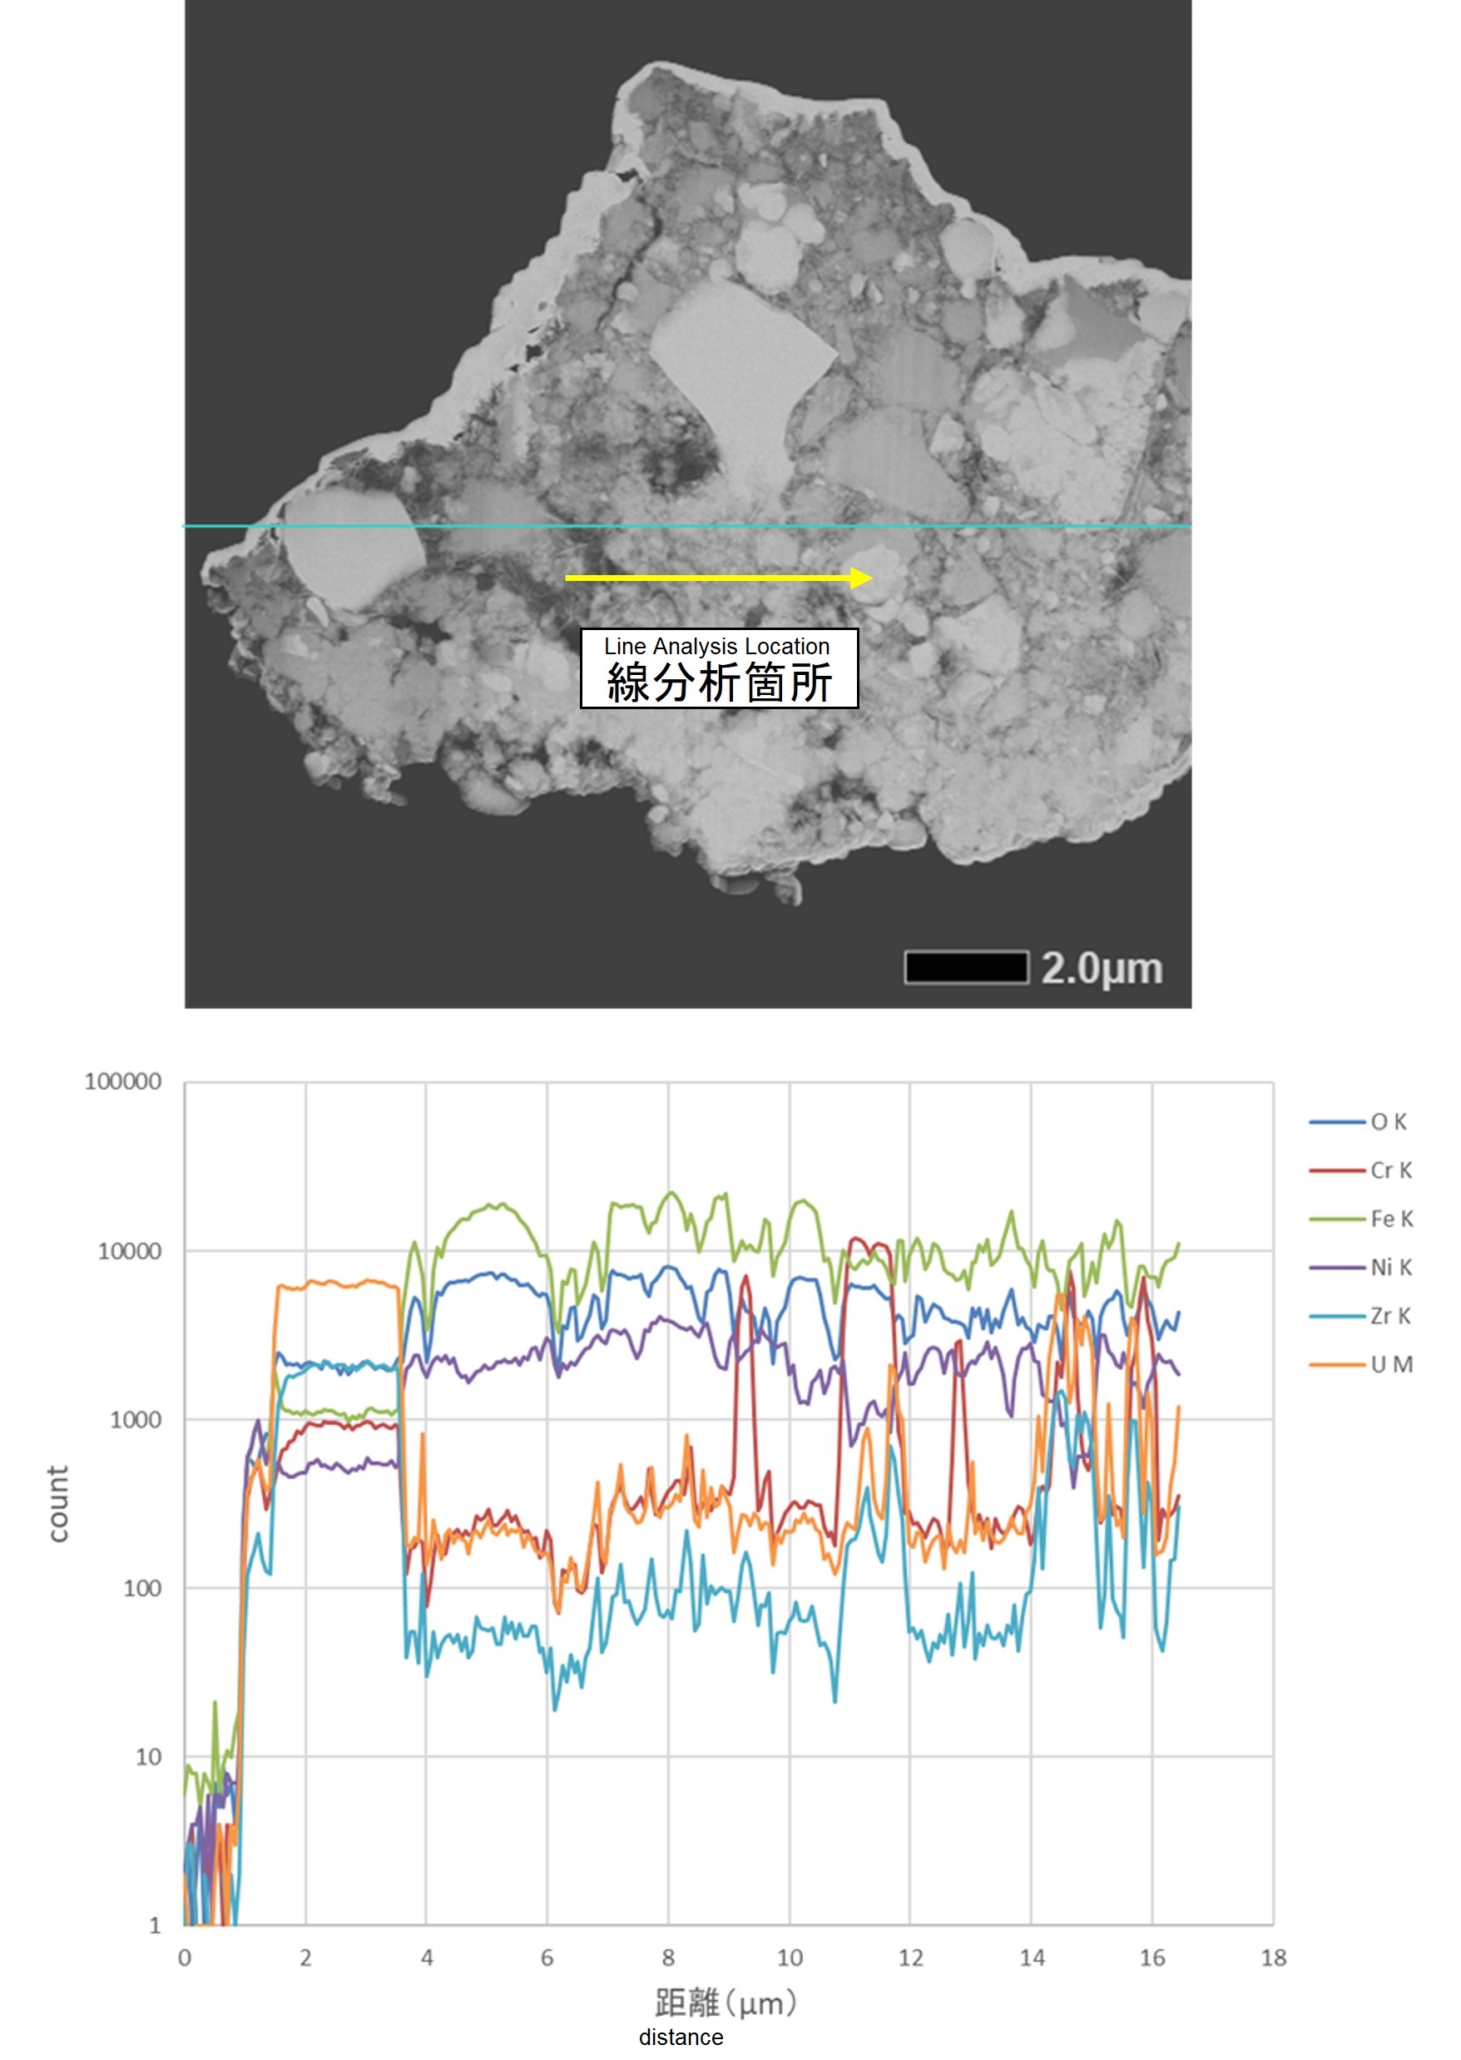Click the green Fe K legend line
This screenshot has height=2060, width=1461.
pyautogui.click(x=1337, y=1219)
